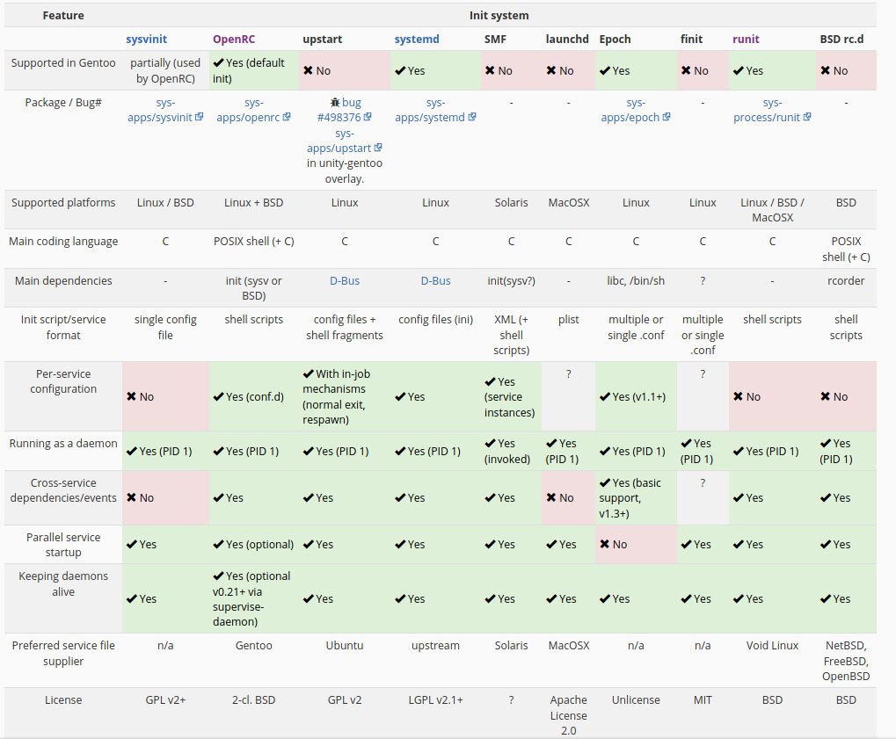This screenshot has height=739, width=896.
Task: Click external-link icon after sys-apps/upstart
Action: pyautogui.click(x=378, y=148)
